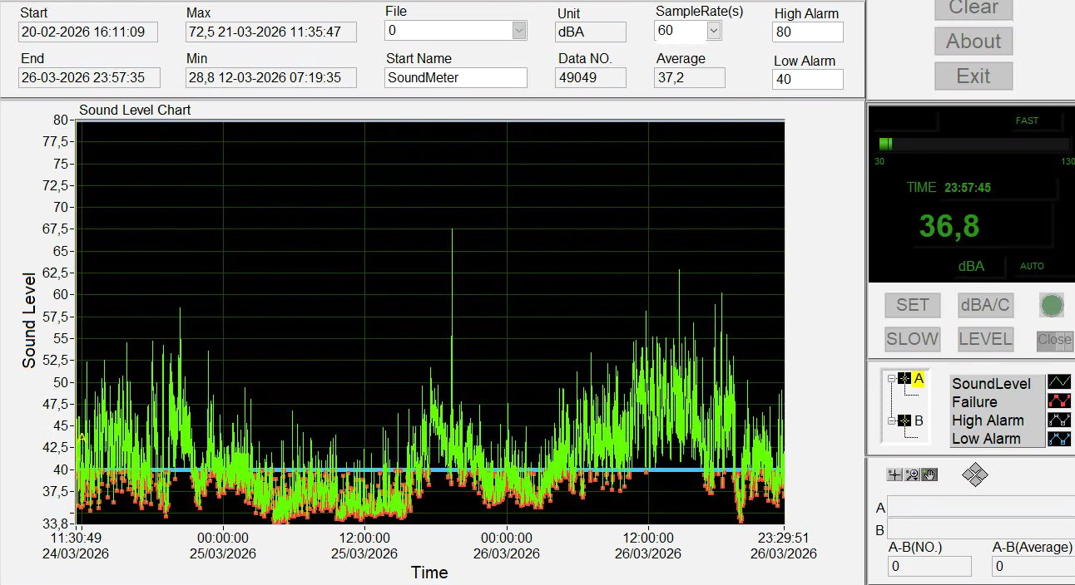Toggle the Close connection switch

click(1053, 340)
